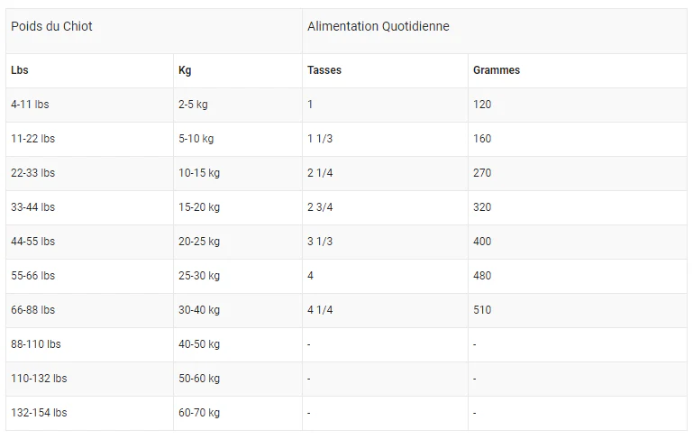Click the '25-30 kg' cell
This screenshot has width=693, height=439.
[198, 276]
